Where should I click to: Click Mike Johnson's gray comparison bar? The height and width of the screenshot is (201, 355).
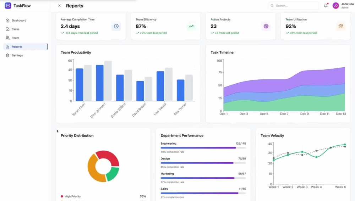click(x=108, y=81)
